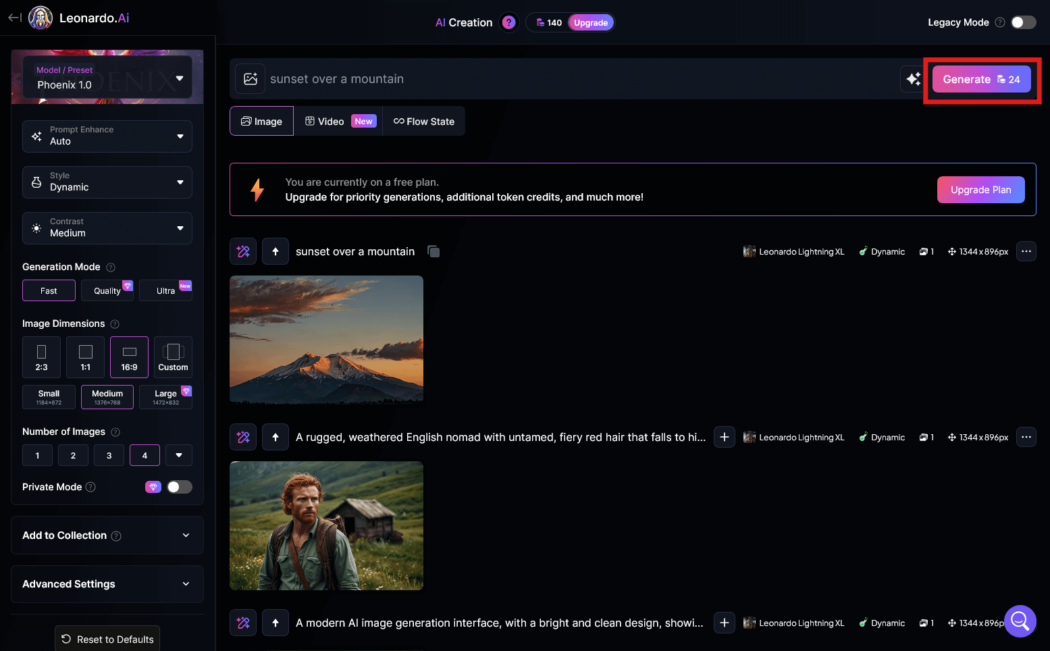Click up arrow reuse prompt for sunset over a mountain
Screen dimensions: 1050x651
(275, 251)
